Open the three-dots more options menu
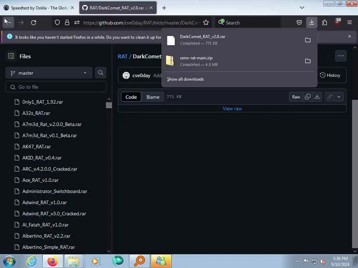This screenshot has height=268, width=358. [x=341, y=56]
